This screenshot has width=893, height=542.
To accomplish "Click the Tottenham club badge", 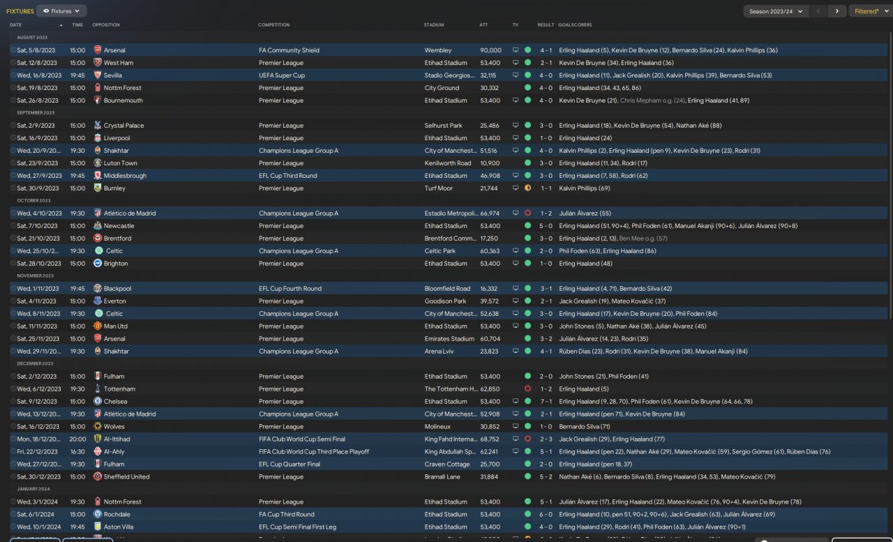I will click(x=98, y=389).
